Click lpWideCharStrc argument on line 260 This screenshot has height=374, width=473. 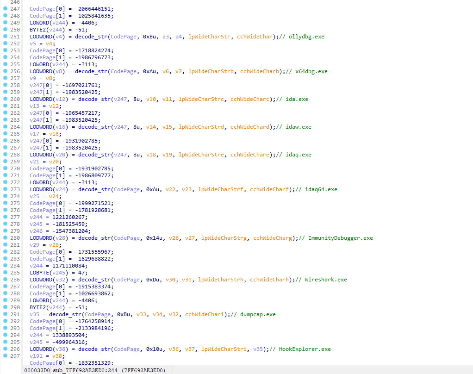coord(201,99)
